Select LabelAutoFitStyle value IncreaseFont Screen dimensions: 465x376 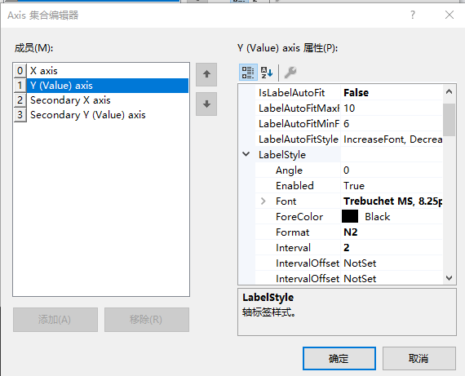click(x=392, y=139)
